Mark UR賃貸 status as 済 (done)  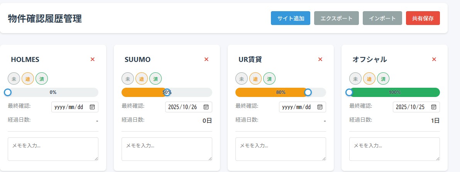click(x=269, y=78)
